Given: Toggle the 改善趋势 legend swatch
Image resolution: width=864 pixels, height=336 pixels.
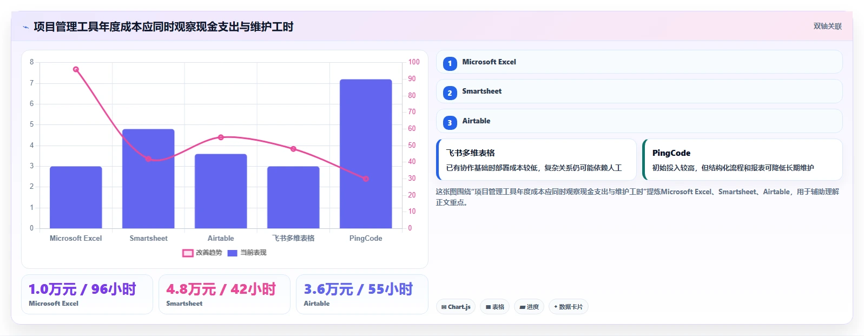Looking at the screenshot, I should pos(188,253).
